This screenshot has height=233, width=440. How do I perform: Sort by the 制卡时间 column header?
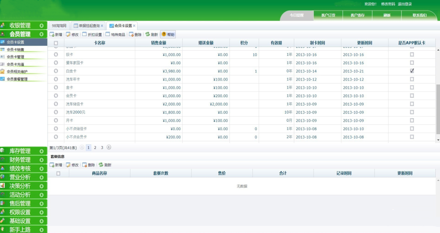318,43
